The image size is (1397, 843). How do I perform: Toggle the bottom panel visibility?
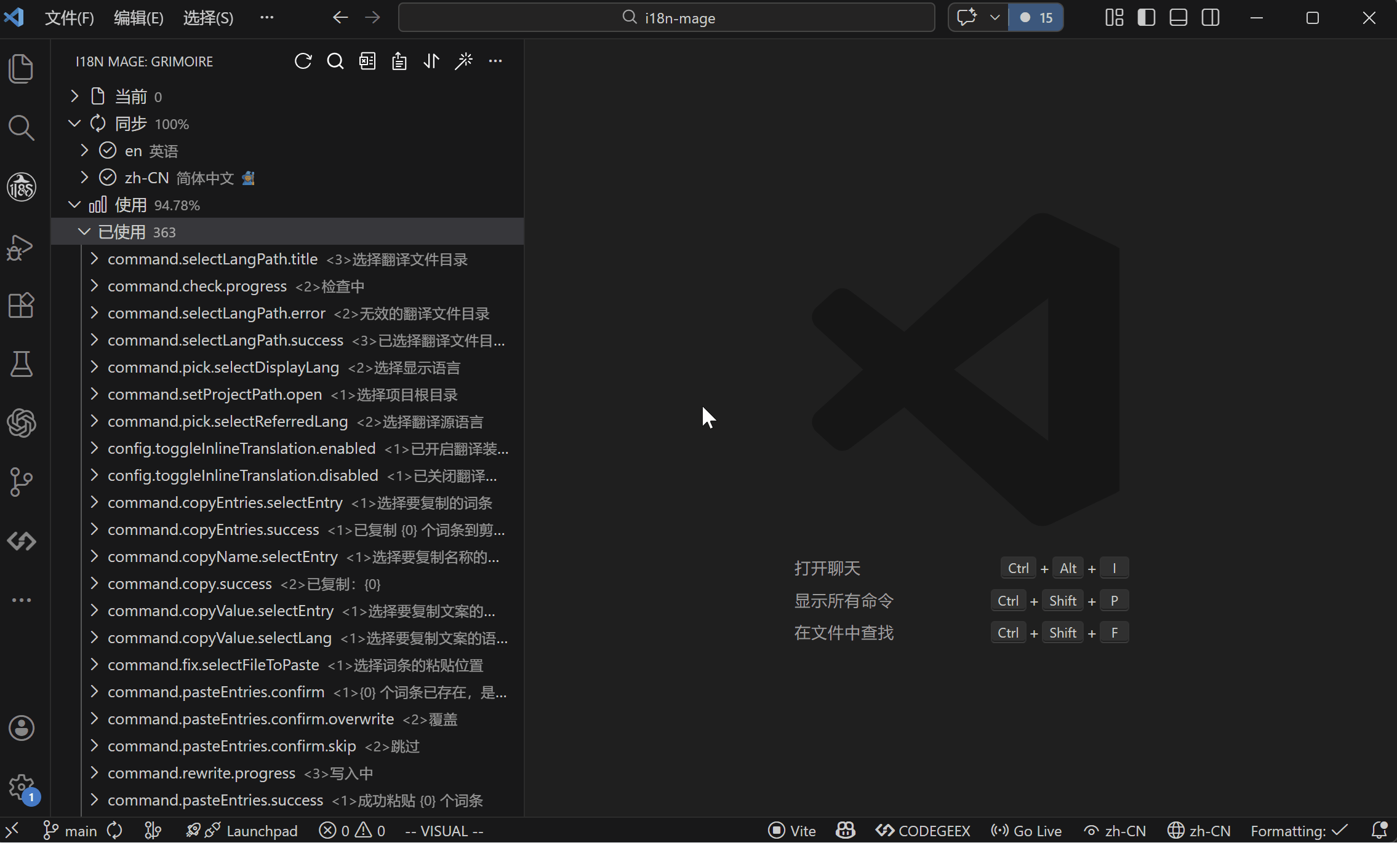(x=1179, y=17)
